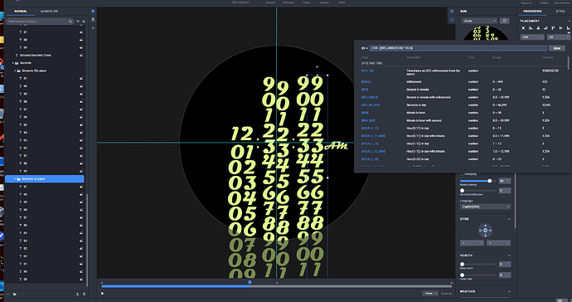This screenshot has height=302, width=572.
Task: Insert the [MSEC] tag
Action: (x=366, y=82)
